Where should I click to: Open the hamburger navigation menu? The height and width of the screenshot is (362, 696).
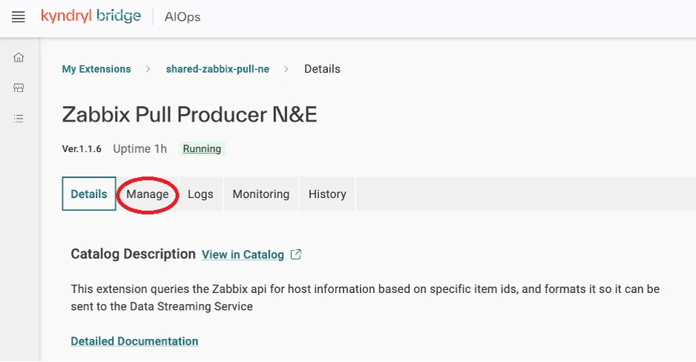tap(19, 17)
